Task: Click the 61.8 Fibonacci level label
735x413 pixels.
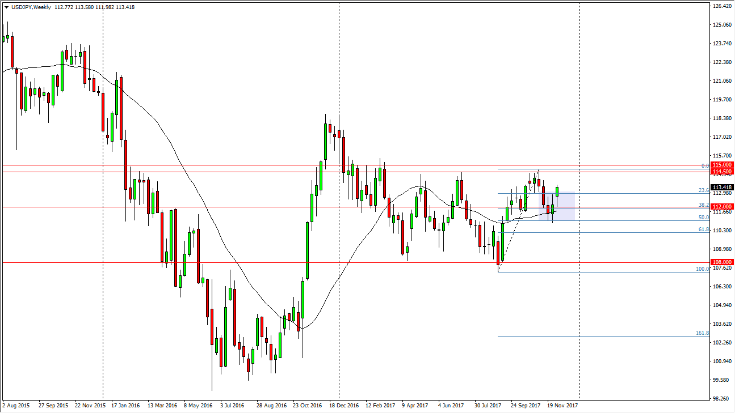Action: 703,229
